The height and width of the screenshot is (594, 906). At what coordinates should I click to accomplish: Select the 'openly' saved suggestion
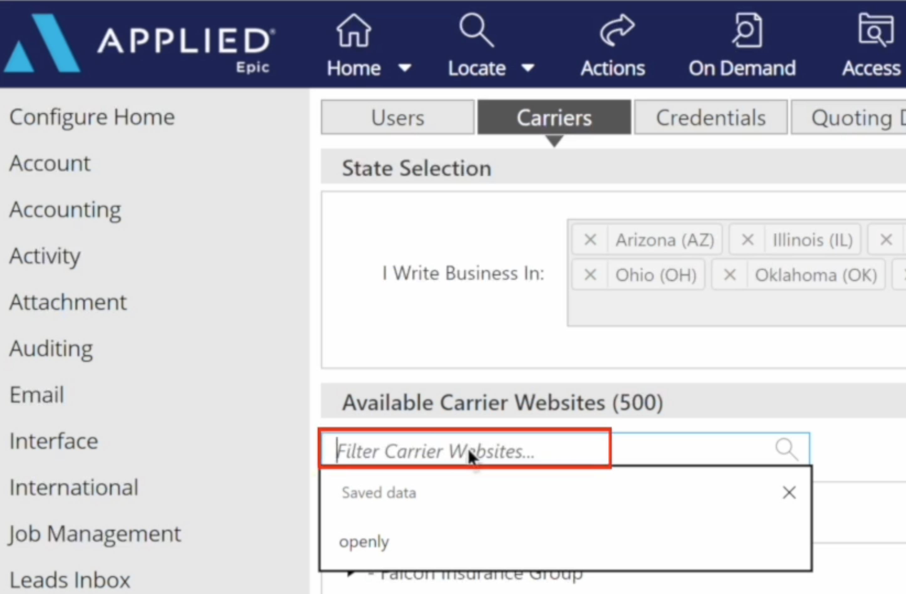click(364, 541)
